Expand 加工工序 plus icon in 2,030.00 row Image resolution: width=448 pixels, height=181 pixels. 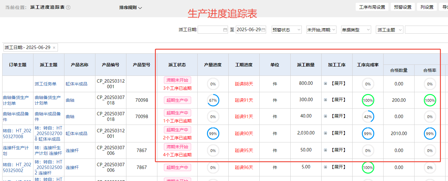[x=325, y=133]
